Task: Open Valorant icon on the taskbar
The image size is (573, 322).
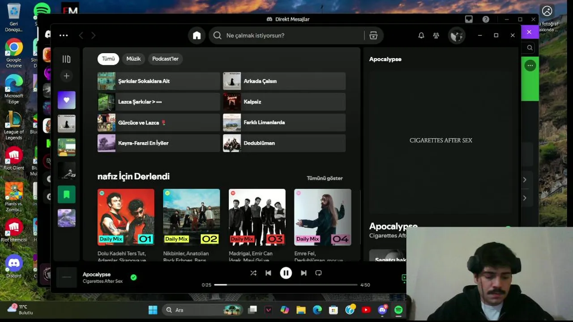Action: point(269,310)
